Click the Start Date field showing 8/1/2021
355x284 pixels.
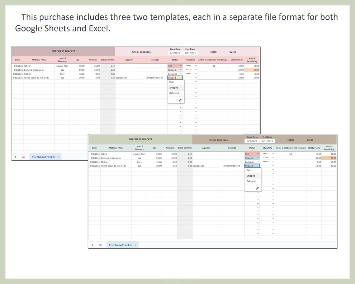click(175, 53)
